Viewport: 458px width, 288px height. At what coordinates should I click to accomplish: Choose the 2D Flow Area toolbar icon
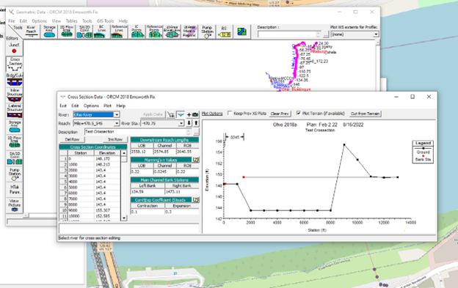click(x=67, y=32)
